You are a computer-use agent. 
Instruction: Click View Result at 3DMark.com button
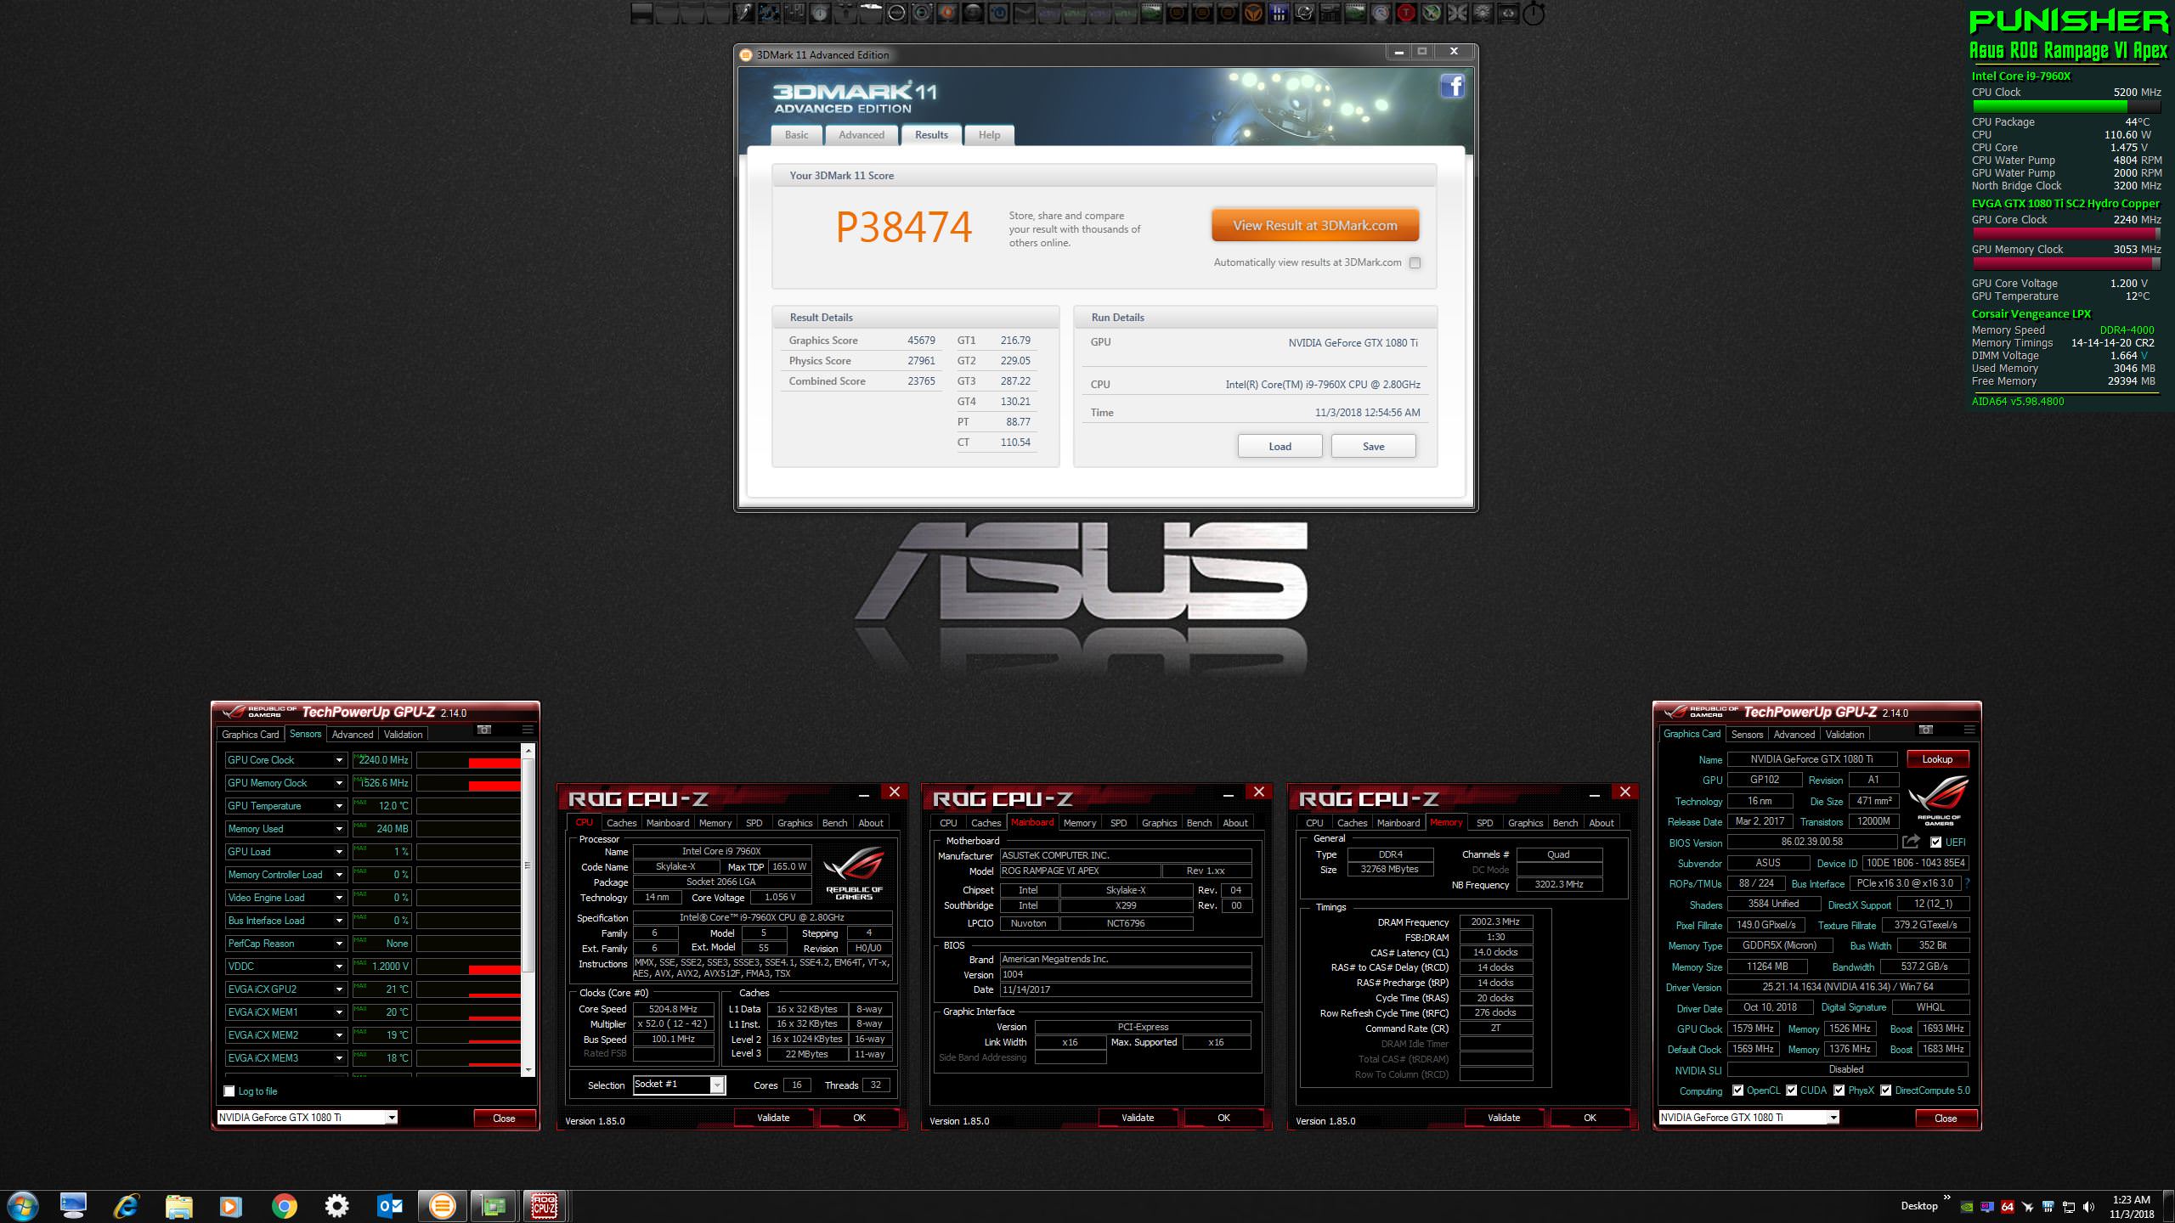click(x=1315, y=226)
